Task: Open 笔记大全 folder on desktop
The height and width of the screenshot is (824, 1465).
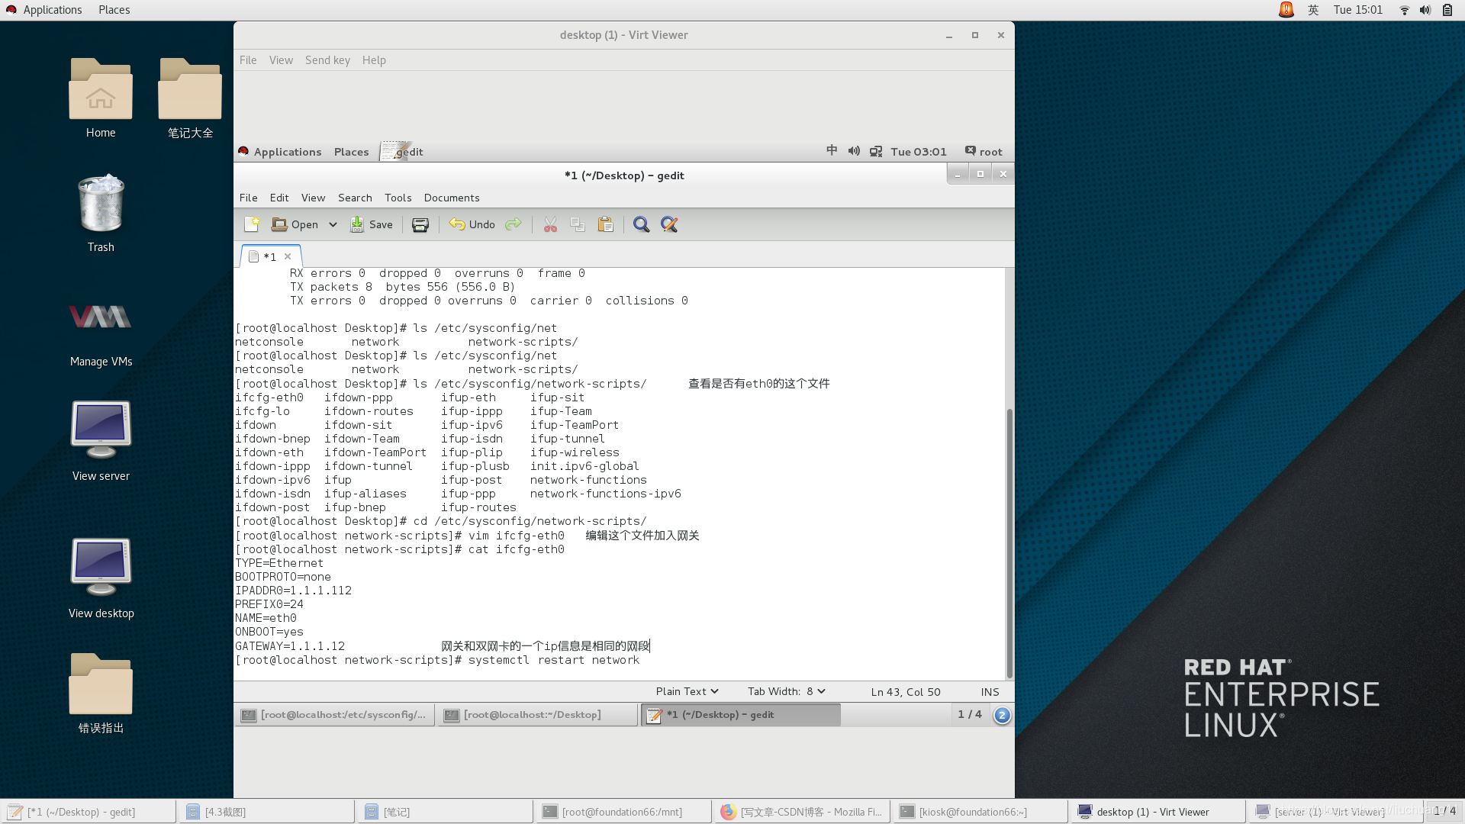Action: pyautogui.click(x=190, y=98)
